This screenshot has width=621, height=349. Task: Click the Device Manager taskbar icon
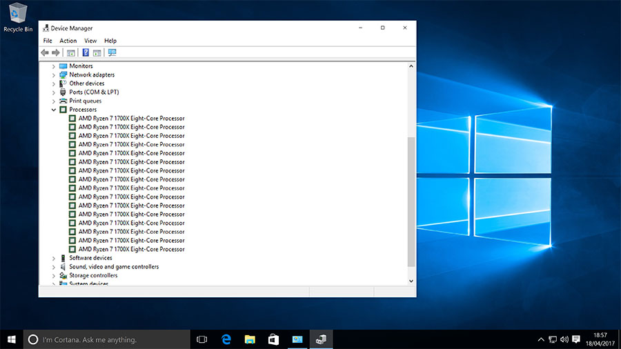(x=321, y=339)
